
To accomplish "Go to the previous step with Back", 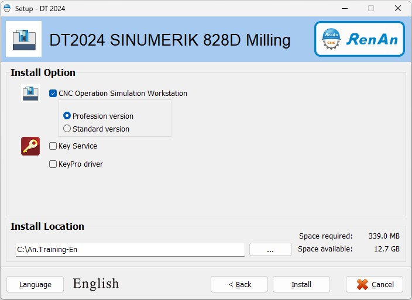I will (x=239, y=284).
